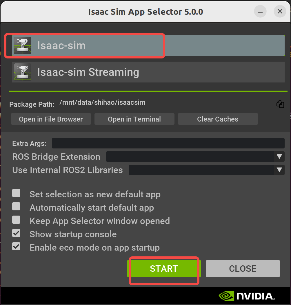This screenshot has width=291, height=305.
Task: Check Keep App Selector window opened
Action: [16, 220]
